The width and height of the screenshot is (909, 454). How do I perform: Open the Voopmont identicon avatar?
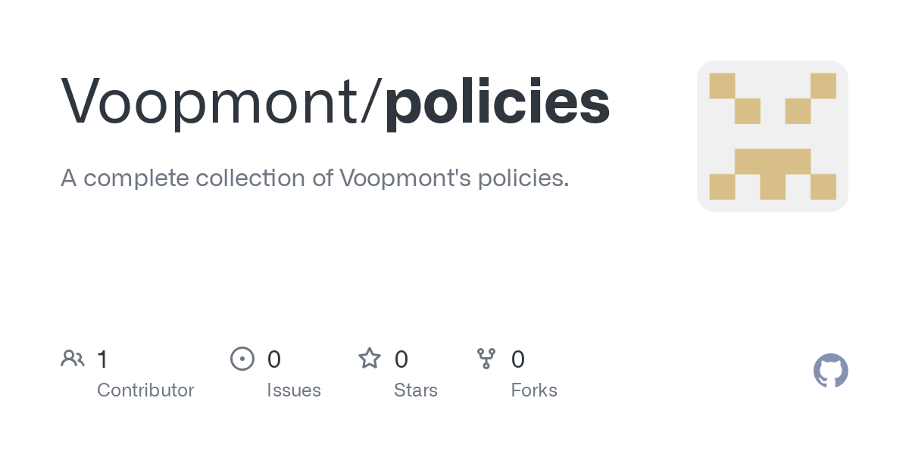[772, 136]
